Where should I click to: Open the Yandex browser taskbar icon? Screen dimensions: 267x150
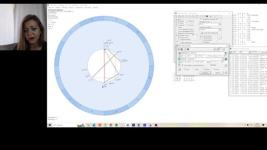coord(122,125)
